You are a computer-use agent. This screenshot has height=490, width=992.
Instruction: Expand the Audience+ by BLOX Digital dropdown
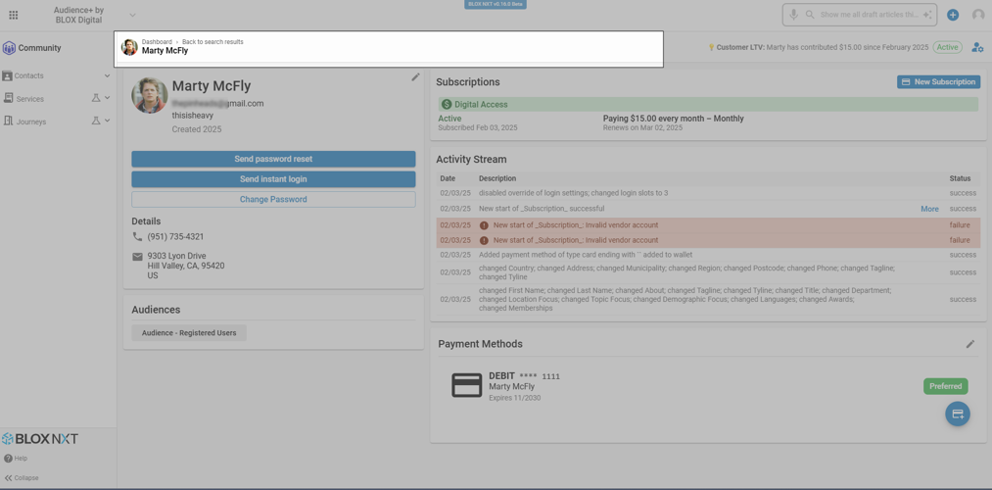point(132,16)
